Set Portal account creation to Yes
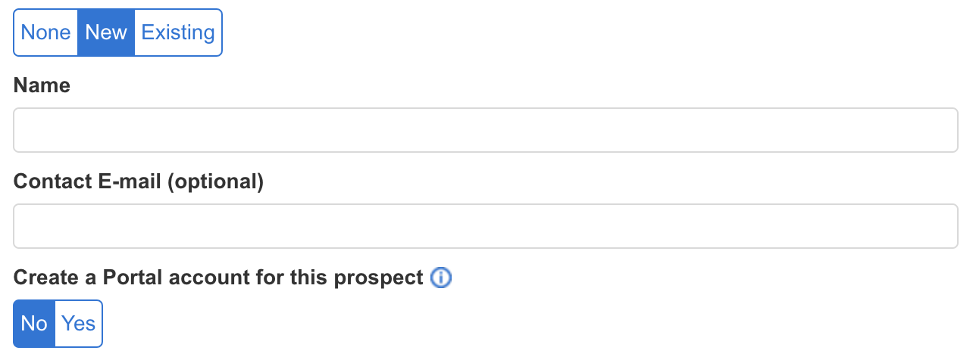973x363 pixels. (79, 324)
